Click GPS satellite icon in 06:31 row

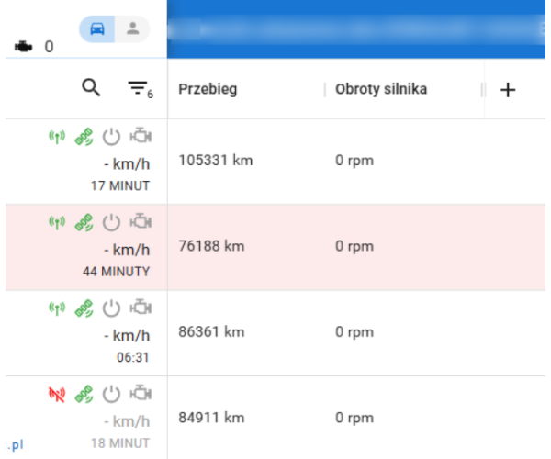pyautogui.click(x=84, y=308)
